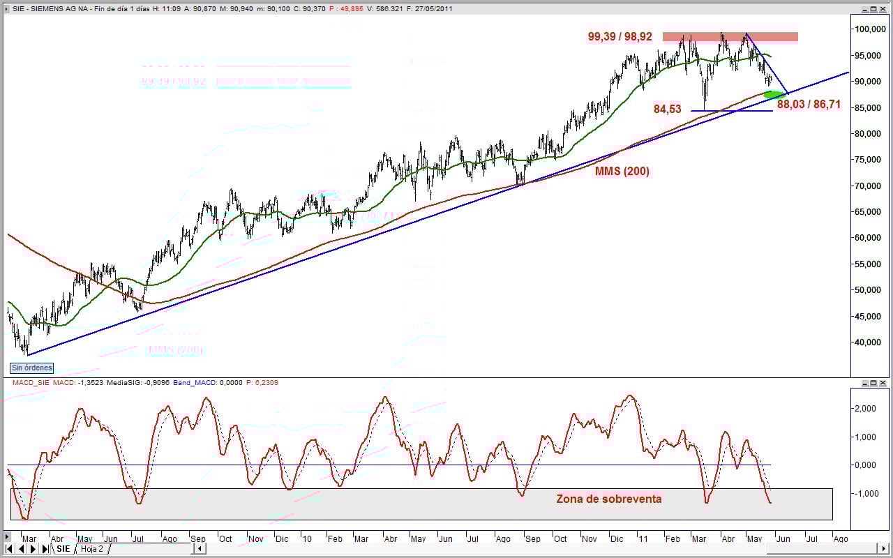Close the SIE price chart pane
The height and width of the screenshot is (558, 893).
883,9
